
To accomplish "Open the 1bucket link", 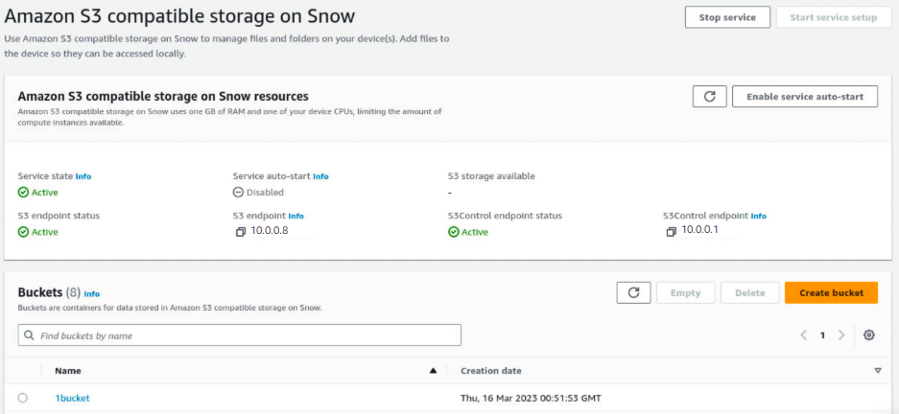I will tap(72, 398).
